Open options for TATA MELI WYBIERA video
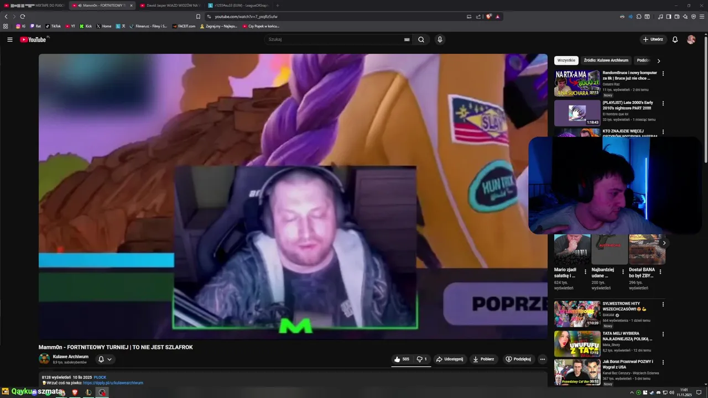Viewport: 708px width, 398px height. pos(663,334)
